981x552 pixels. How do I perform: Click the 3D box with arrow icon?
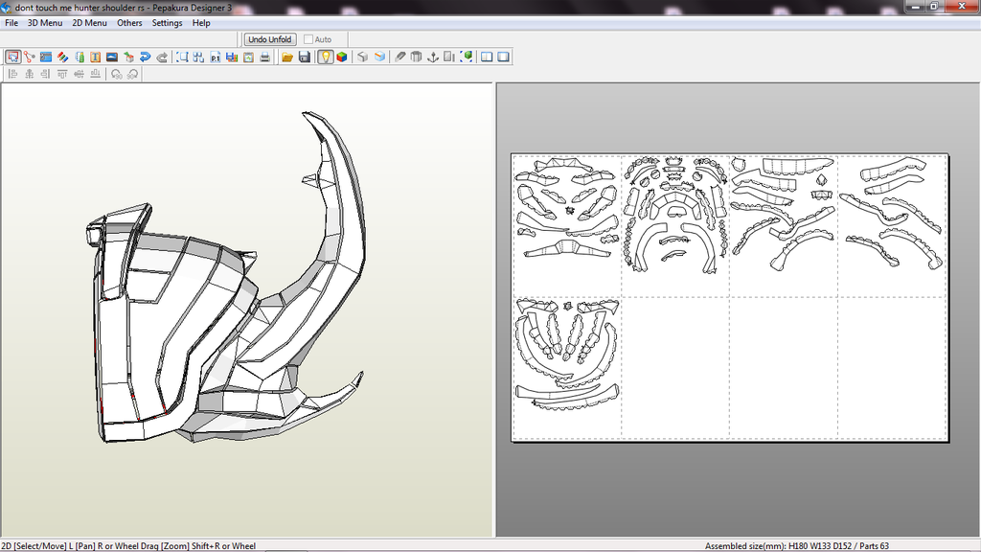tap(128, 57)
